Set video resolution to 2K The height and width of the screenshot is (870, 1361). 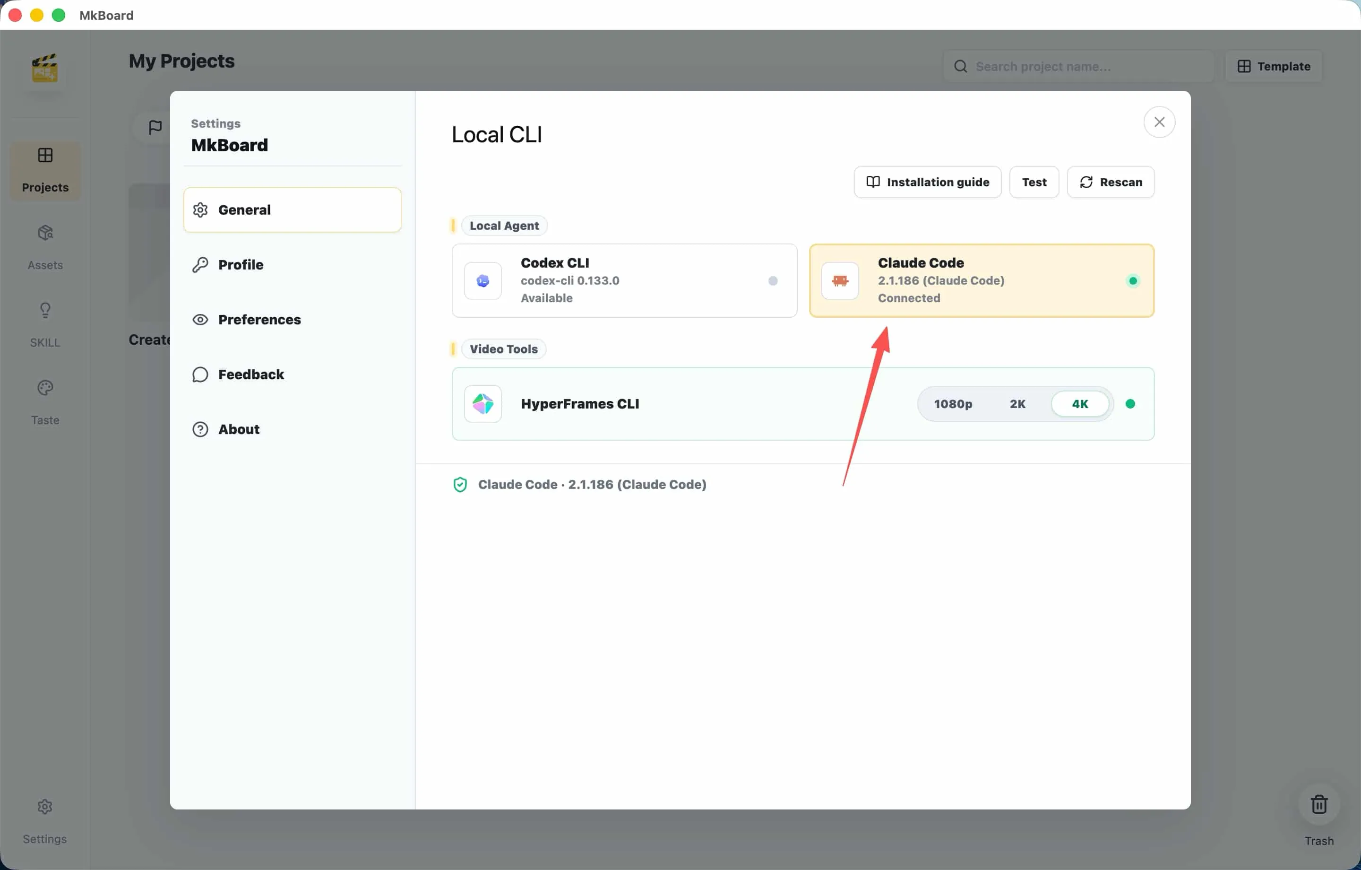click(1017, 404)
